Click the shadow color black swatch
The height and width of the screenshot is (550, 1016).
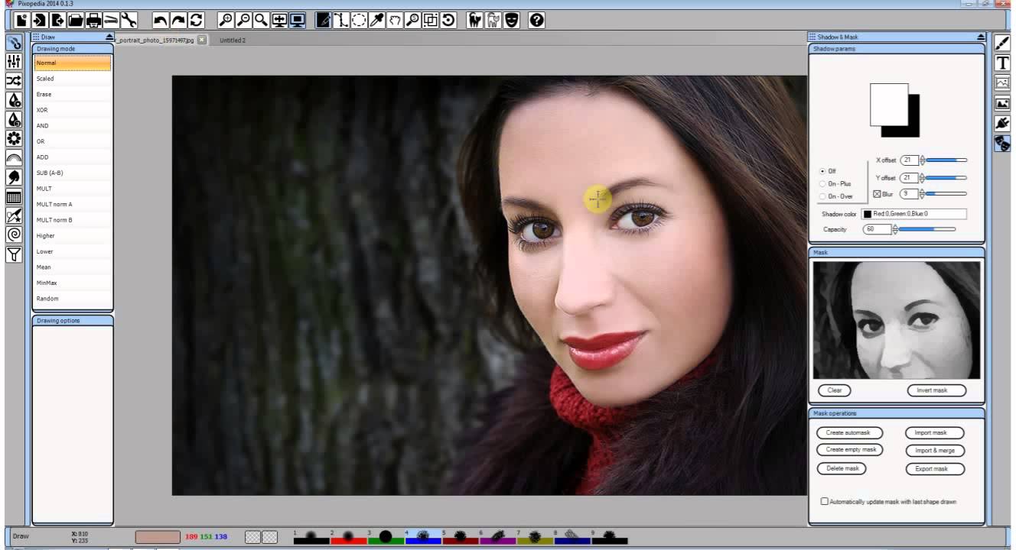coord(868,215)
